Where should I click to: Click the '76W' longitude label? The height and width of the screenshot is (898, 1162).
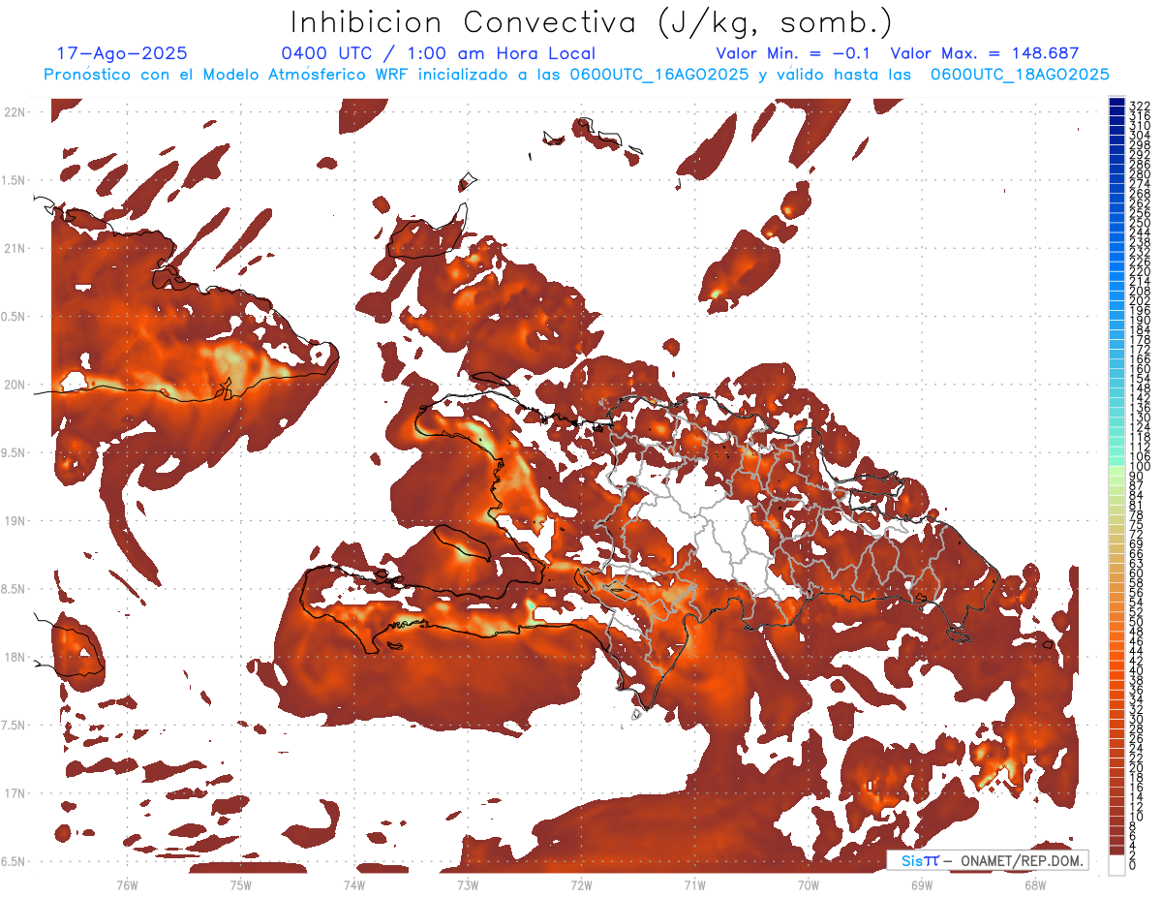pos(127,884)
